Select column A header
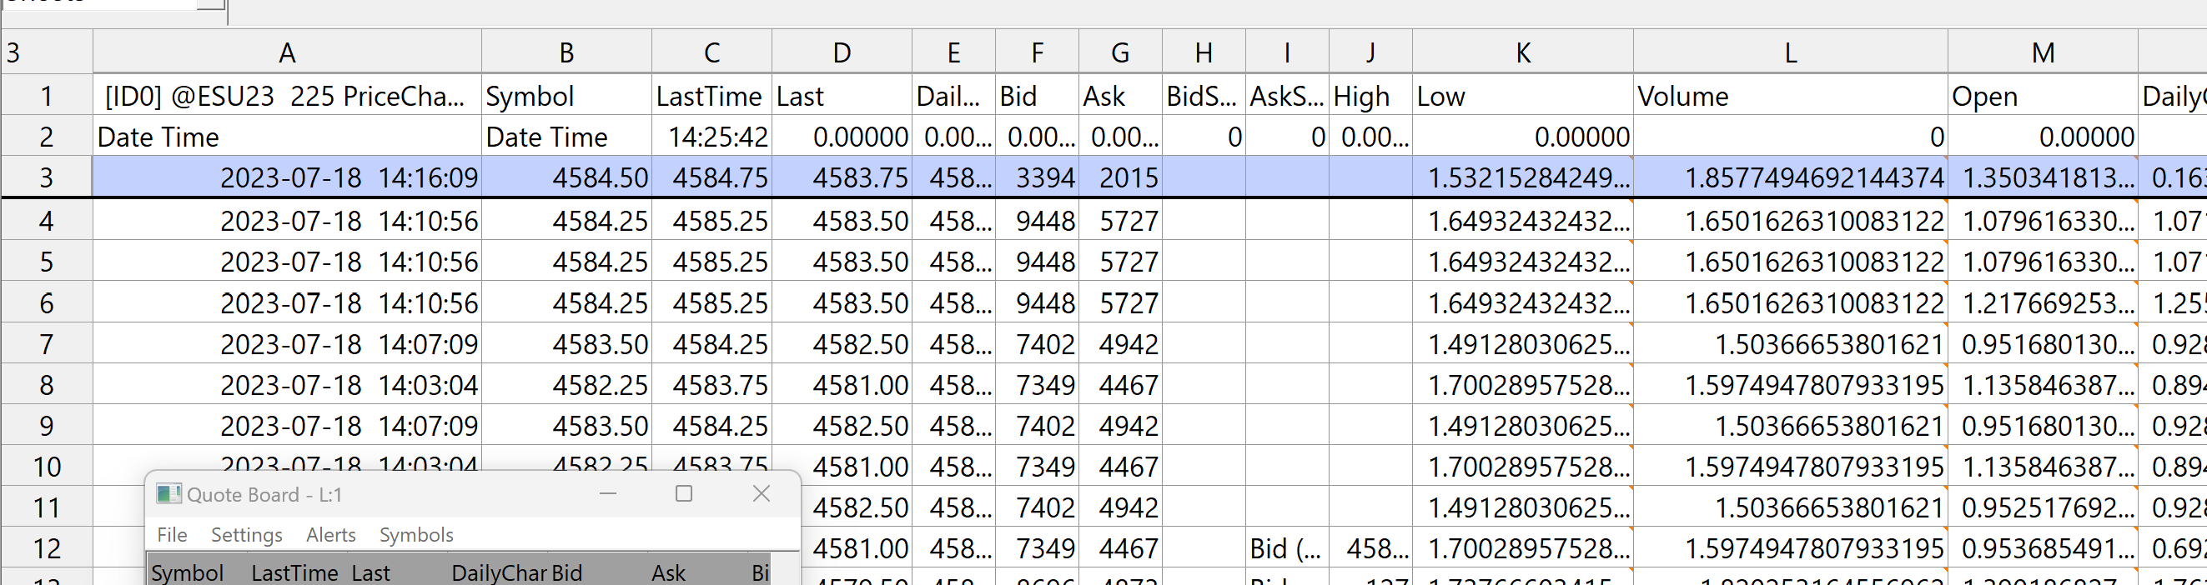Image resolution: width=2207 pixels, height=585 pixels. (287, 53)
